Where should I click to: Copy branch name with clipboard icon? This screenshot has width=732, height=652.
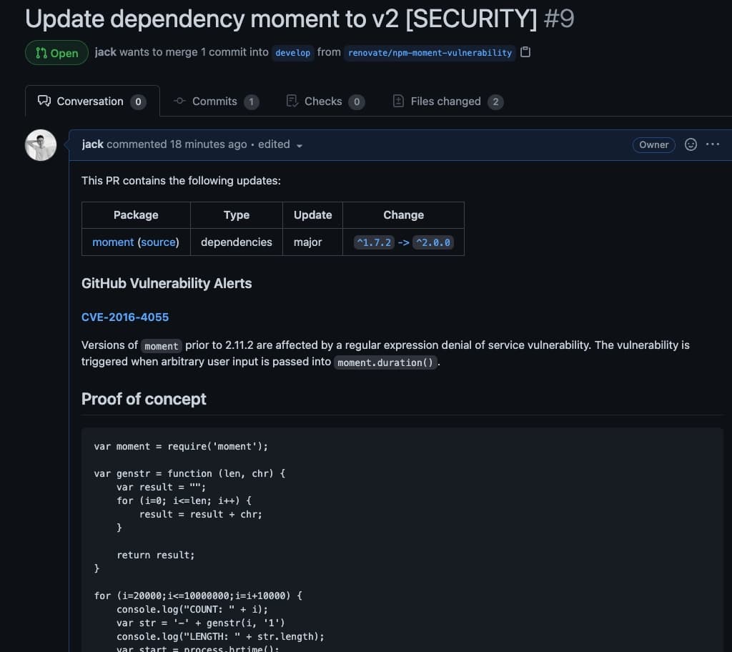click(525, 52)
